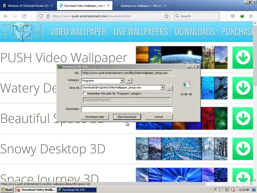Open the Firefox hamburger menu
The image size is (257, 193).
click(x=251, y=16)
